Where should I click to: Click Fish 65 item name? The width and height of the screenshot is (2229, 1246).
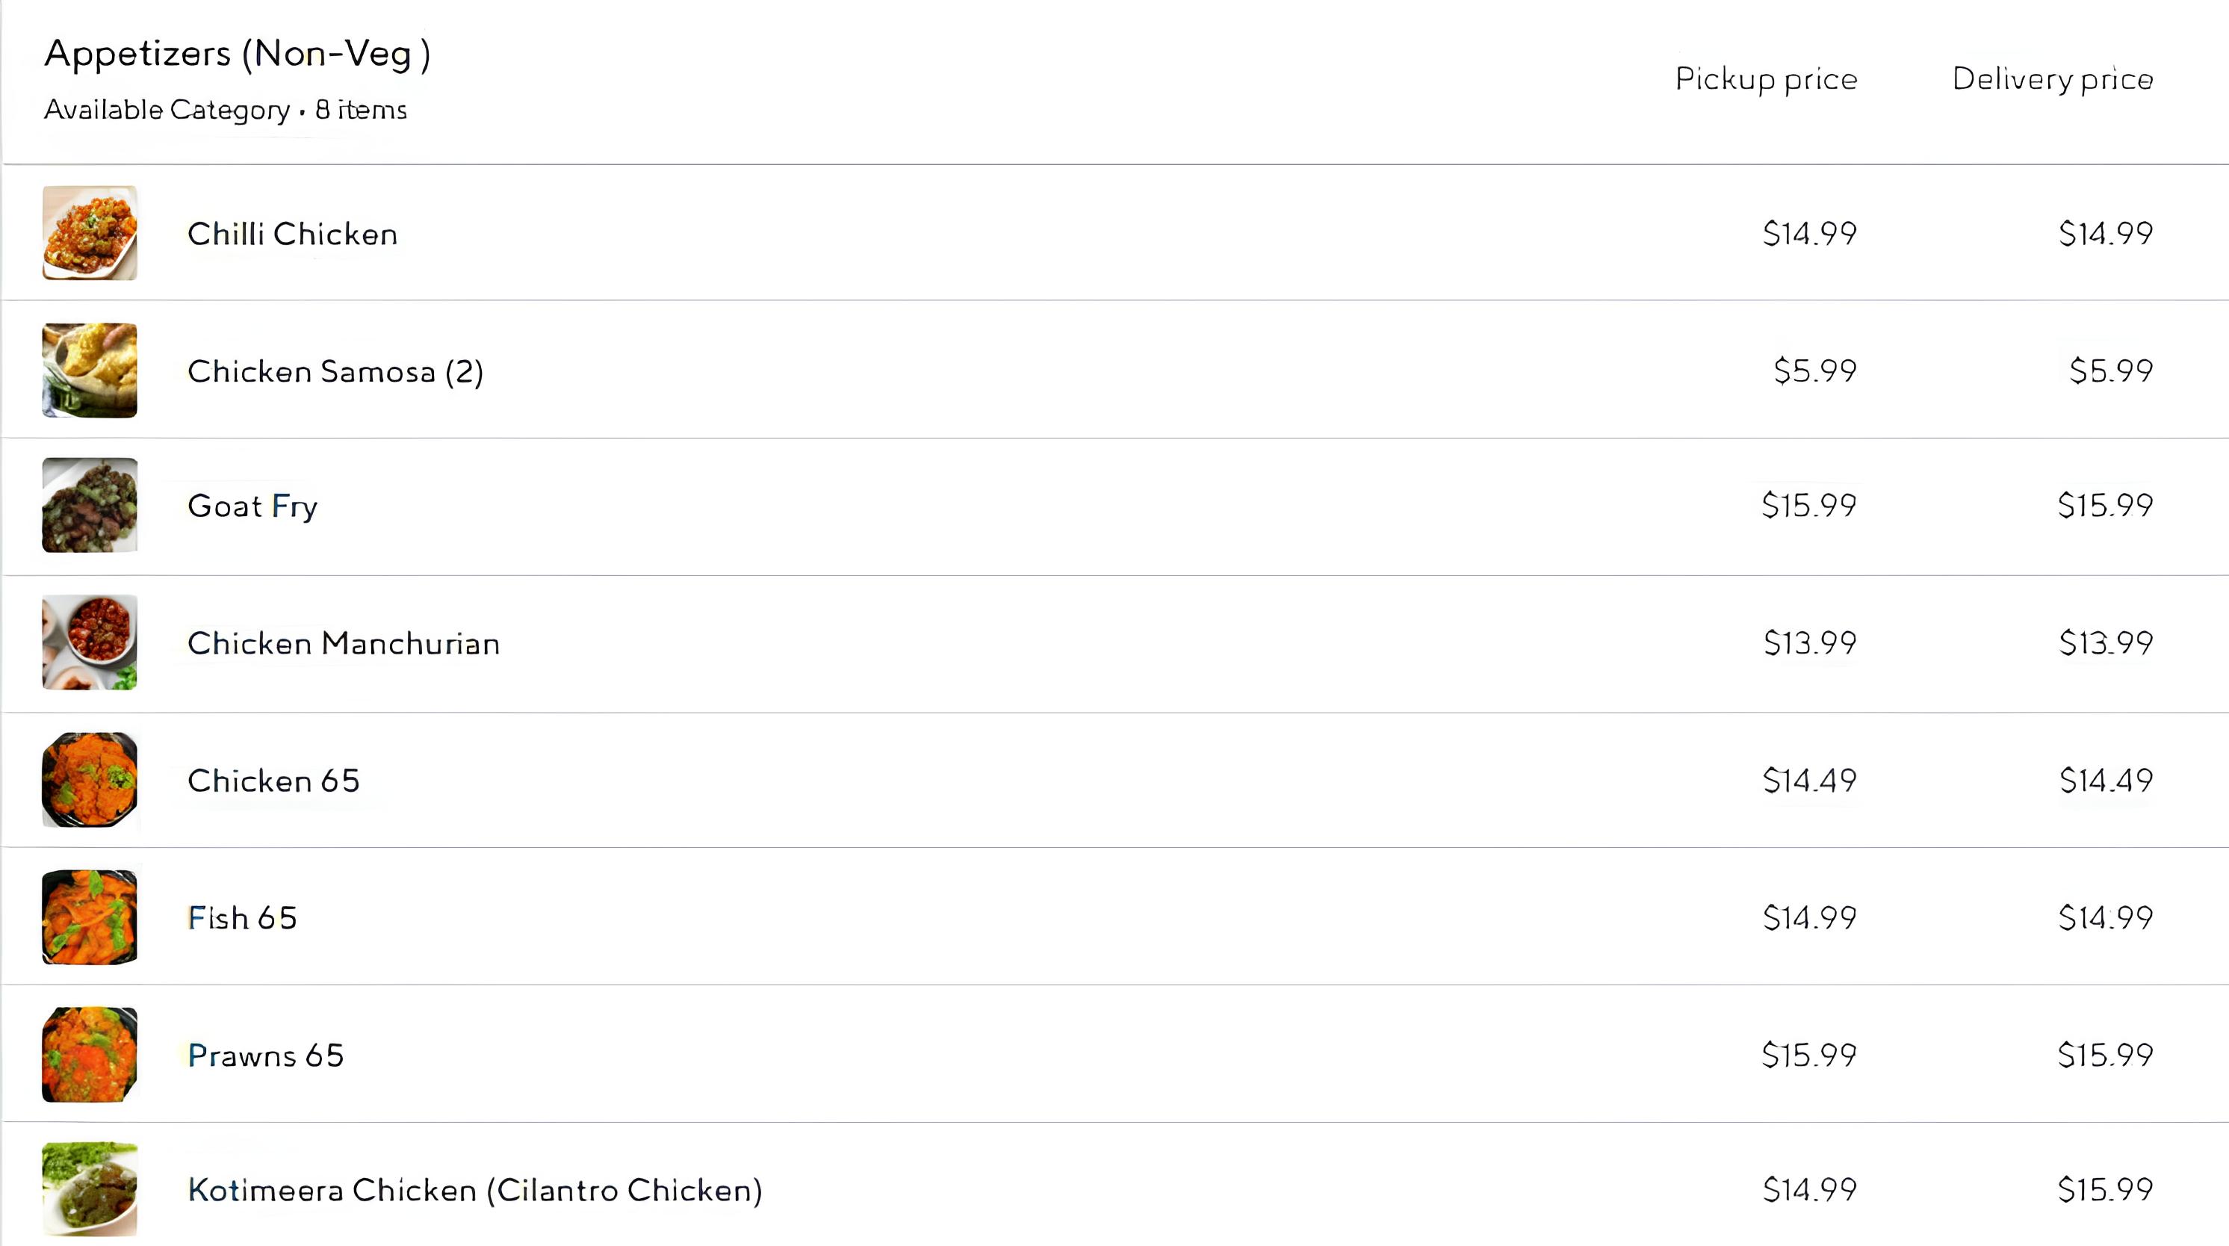coord(242,918)
